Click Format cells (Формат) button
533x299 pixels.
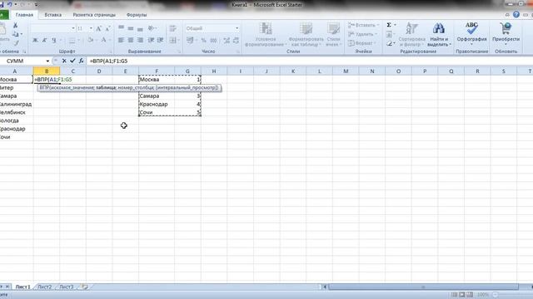point(362,43)
